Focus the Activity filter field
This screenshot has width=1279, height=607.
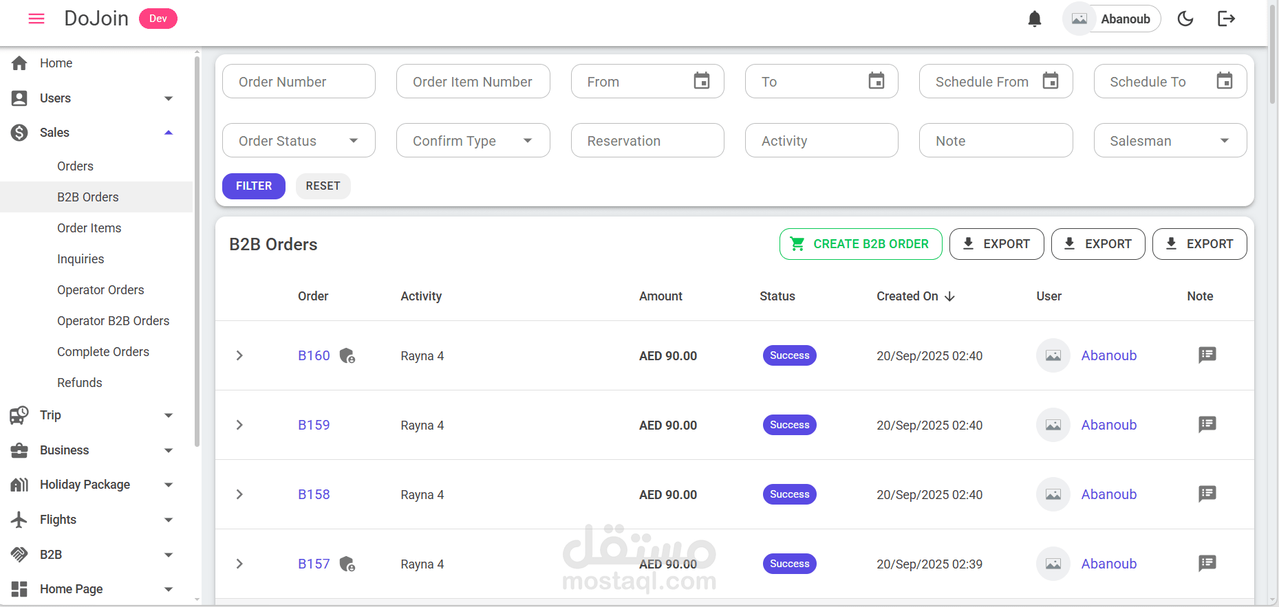pyautogui.click(x=821, y=141)
